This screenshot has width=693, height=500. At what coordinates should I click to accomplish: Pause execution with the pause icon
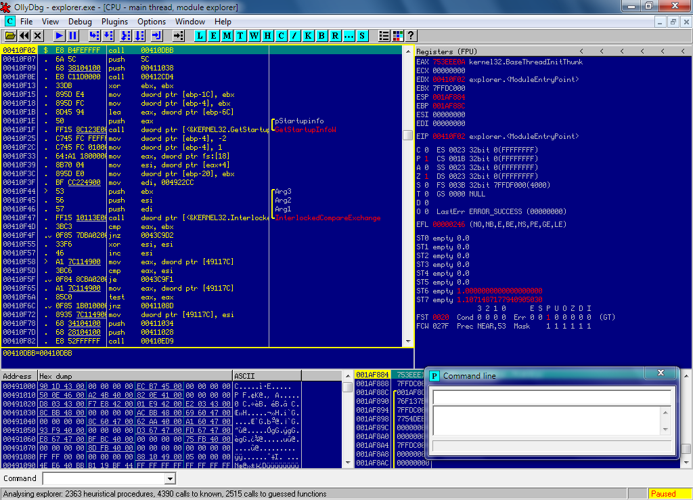[73, 36]
